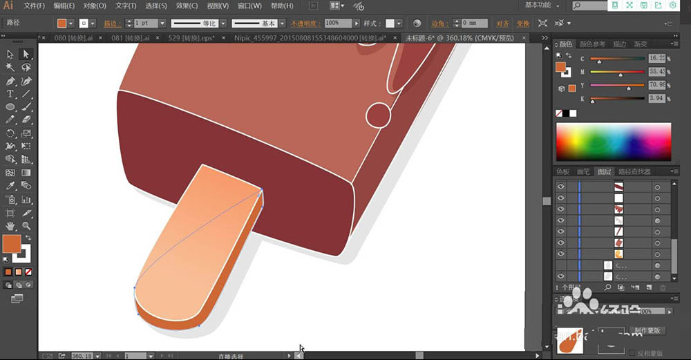Select the Column Graph tool

pyautogui.click(x=26, y=200)
